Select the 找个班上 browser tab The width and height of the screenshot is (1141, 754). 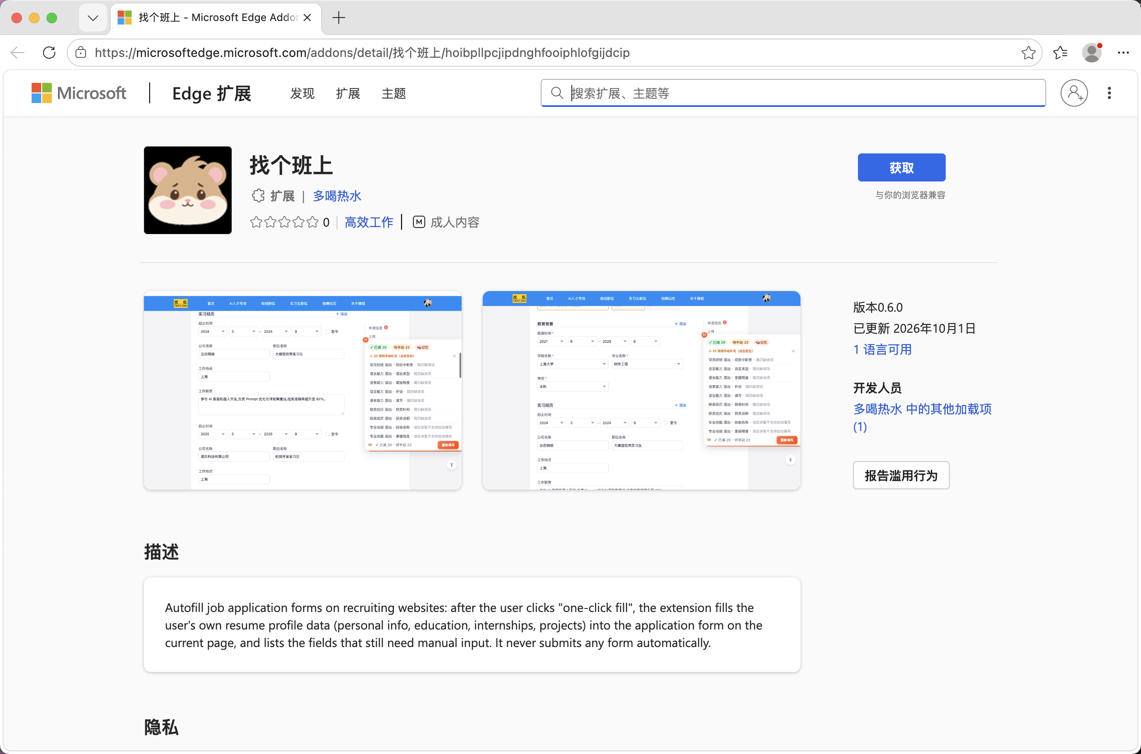(x=215, y=18)
